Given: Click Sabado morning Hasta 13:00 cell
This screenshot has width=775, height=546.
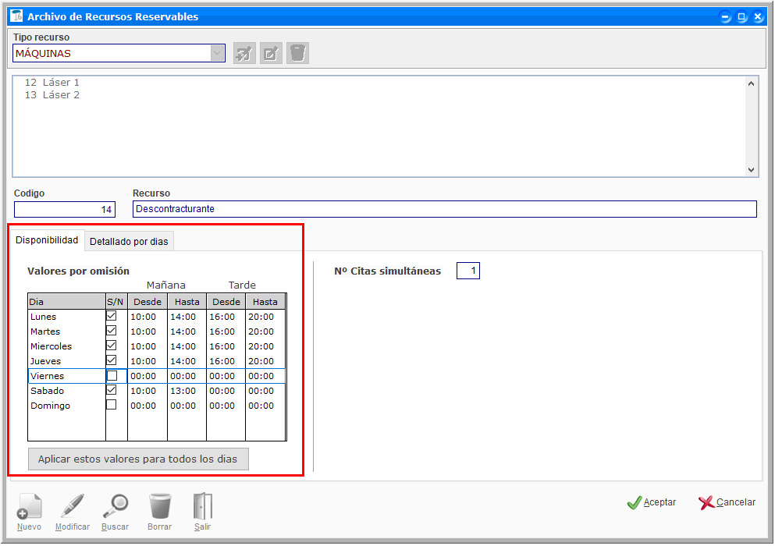Looking at the screenshot, I should 187,391.
